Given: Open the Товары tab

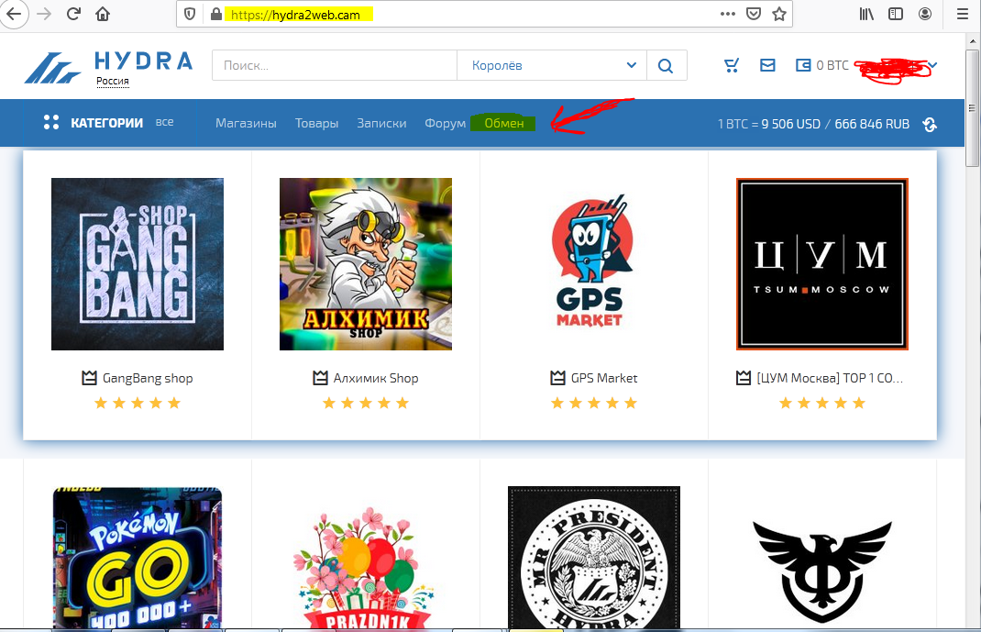Looking at the screenshot, I should (316, 123).
